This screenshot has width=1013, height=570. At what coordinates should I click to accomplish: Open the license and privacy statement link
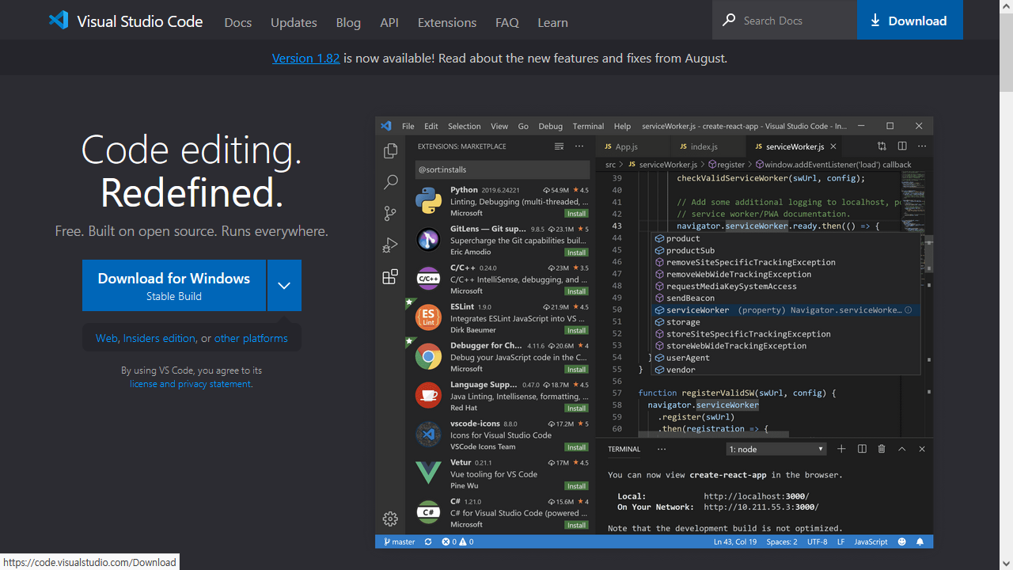(191, 384)
